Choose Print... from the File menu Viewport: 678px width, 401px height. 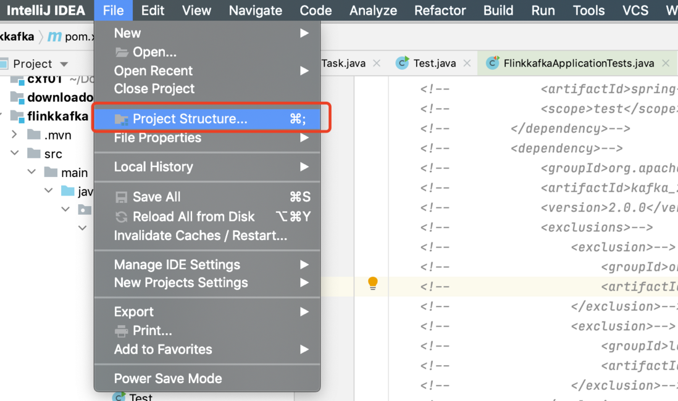click(207, 331)
